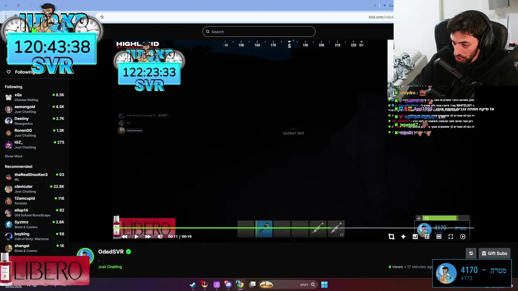Click the sparkle icon in player controls
518x291 pixels.
403,236
